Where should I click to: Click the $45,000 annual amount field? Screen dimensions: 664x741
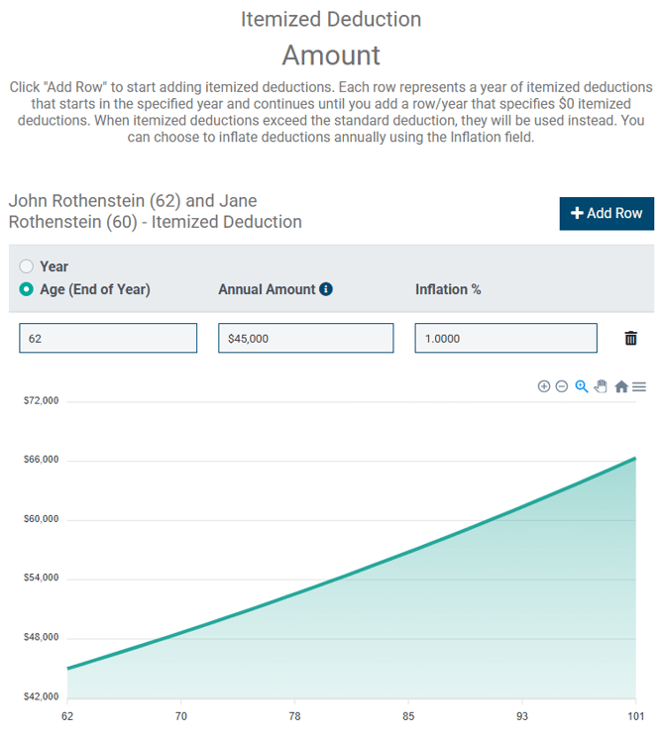point(306,338)
